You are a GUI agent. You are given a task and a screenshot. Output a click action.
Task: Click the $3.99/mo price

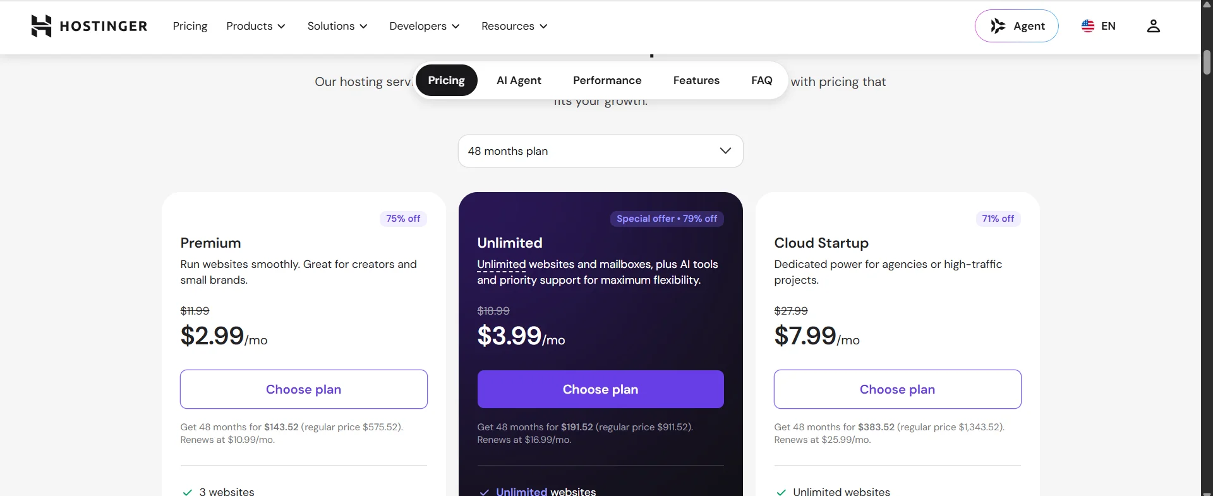(521, 336)
